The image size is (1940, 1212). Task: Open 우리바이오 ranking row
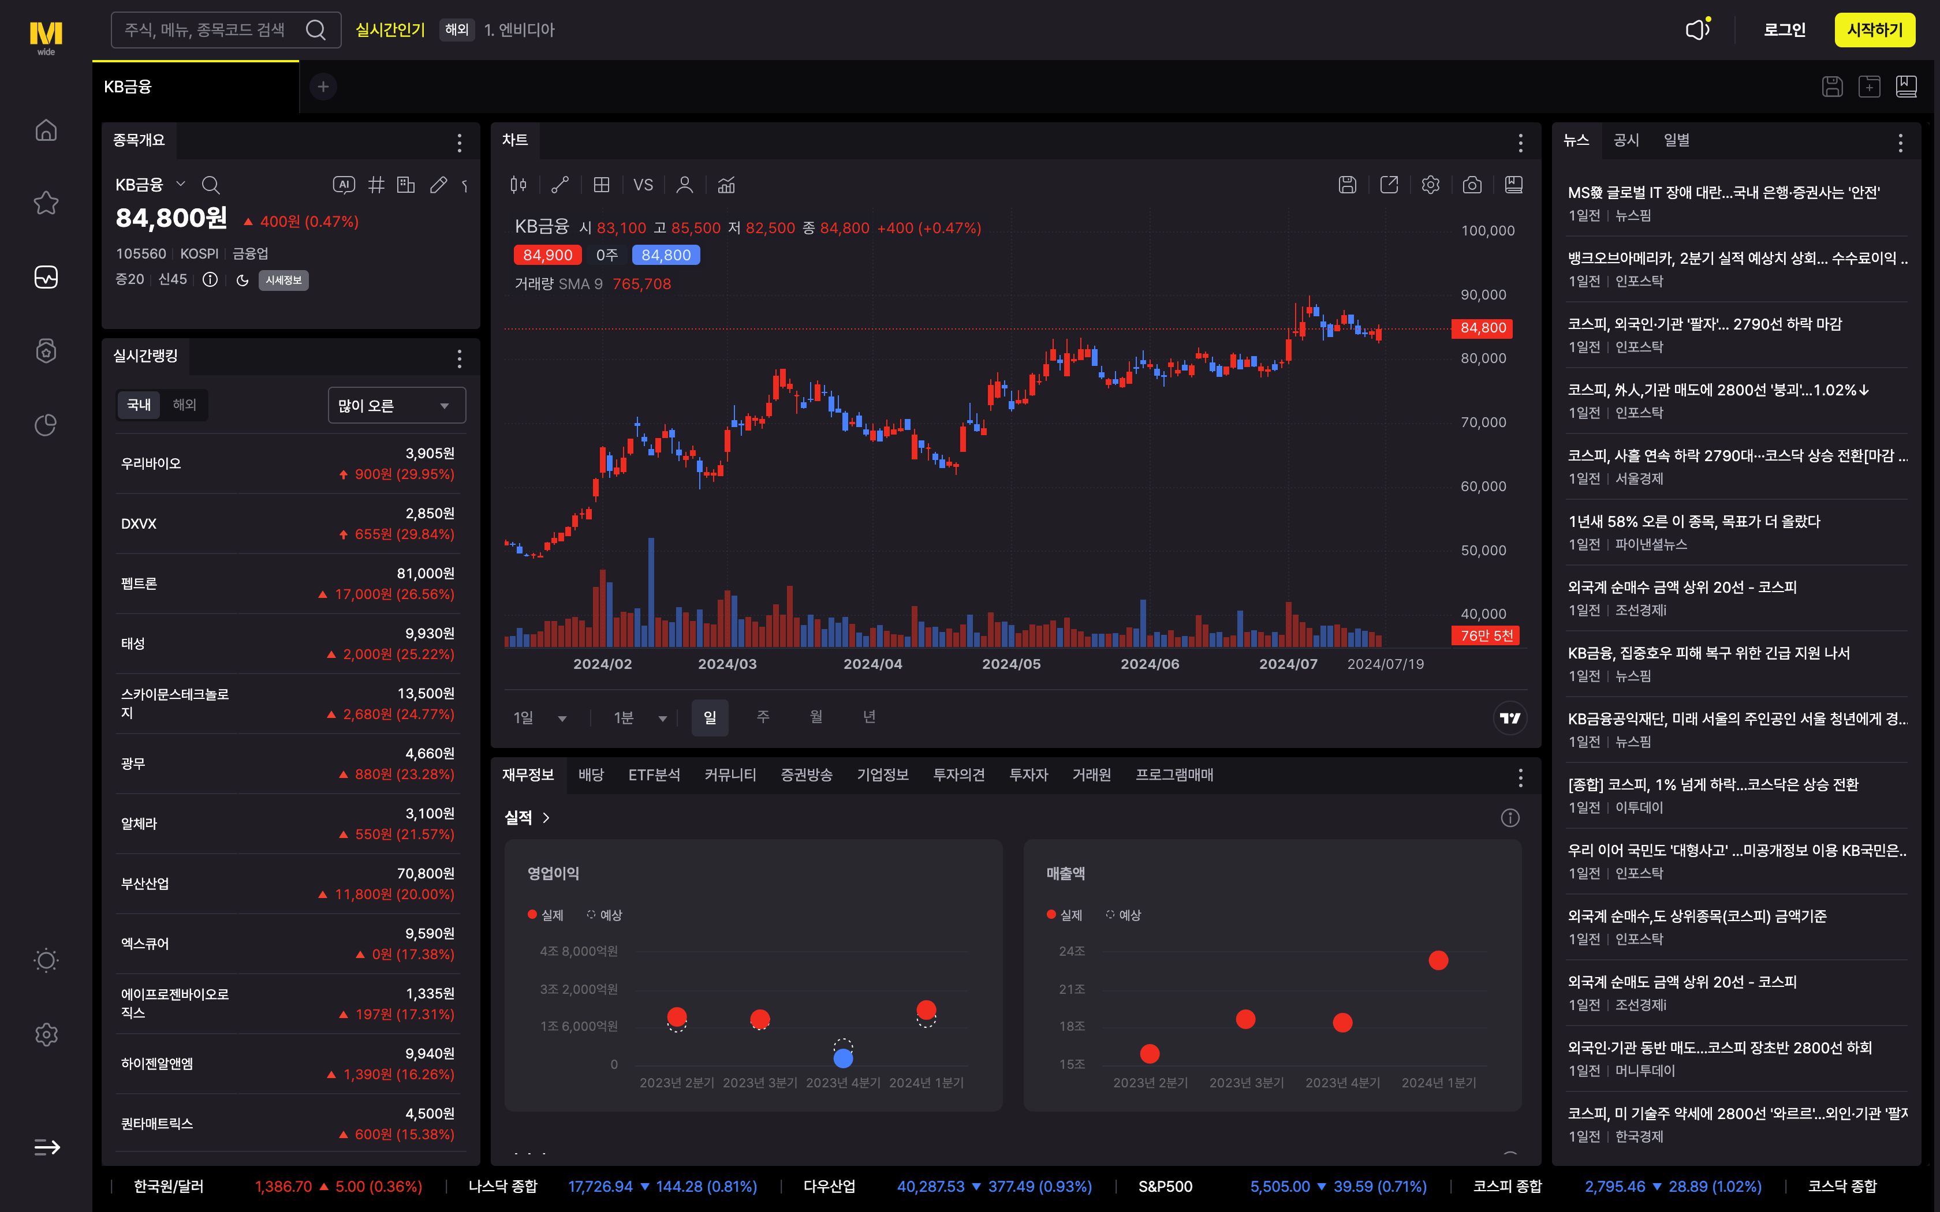(x=288, y=463)
